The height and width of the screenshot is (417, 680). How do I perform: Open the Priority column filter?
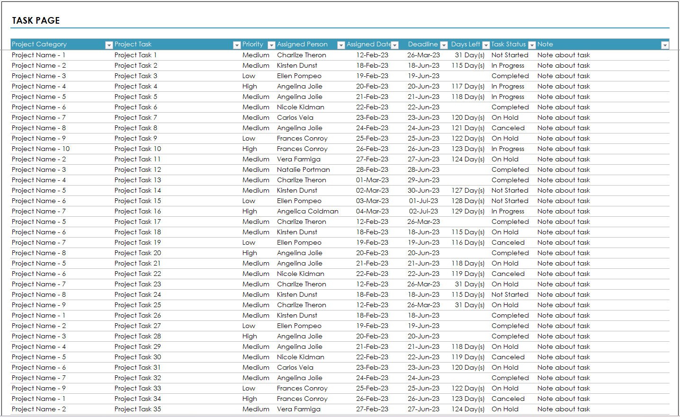(271, 44)
